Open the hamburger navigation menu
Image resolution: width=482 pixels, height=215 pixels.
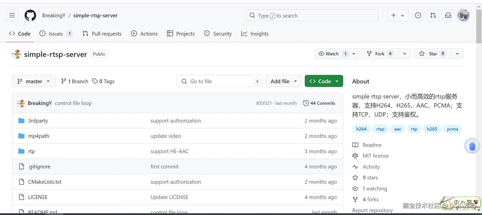click(12, 16)
